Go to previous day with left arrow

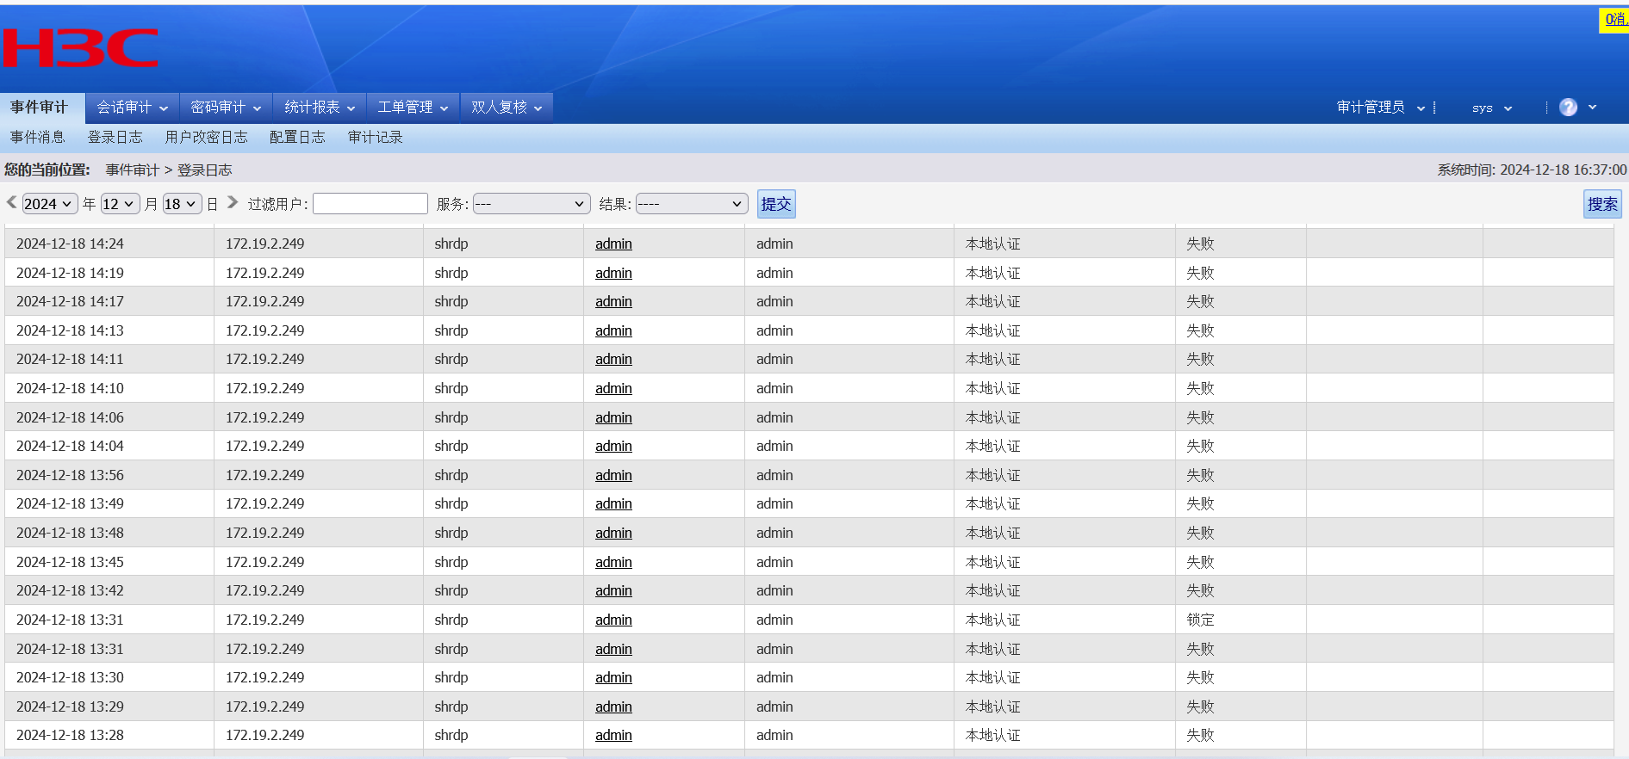click(12, 202)
